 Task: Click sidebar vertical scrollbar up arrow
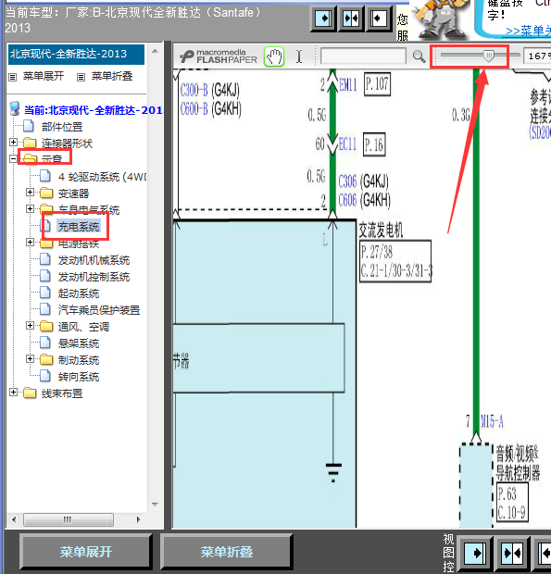[x=155, y=51]
